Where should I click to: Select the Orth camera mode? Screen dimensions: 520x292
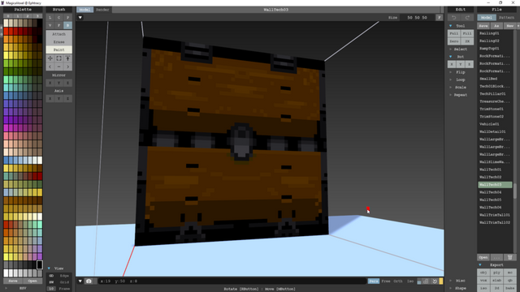[x=398, y=281]
